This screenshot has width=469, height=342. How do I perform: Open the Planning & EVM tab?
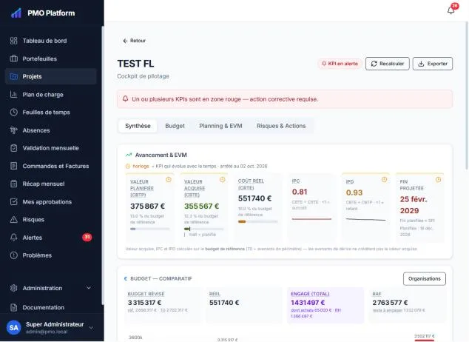(220, 126)
